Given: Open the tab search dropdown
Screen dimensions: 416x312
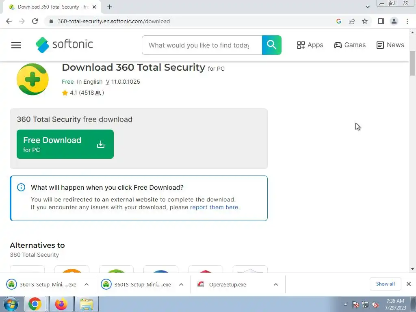Looking at the screenshot, I should coord(367,7).
